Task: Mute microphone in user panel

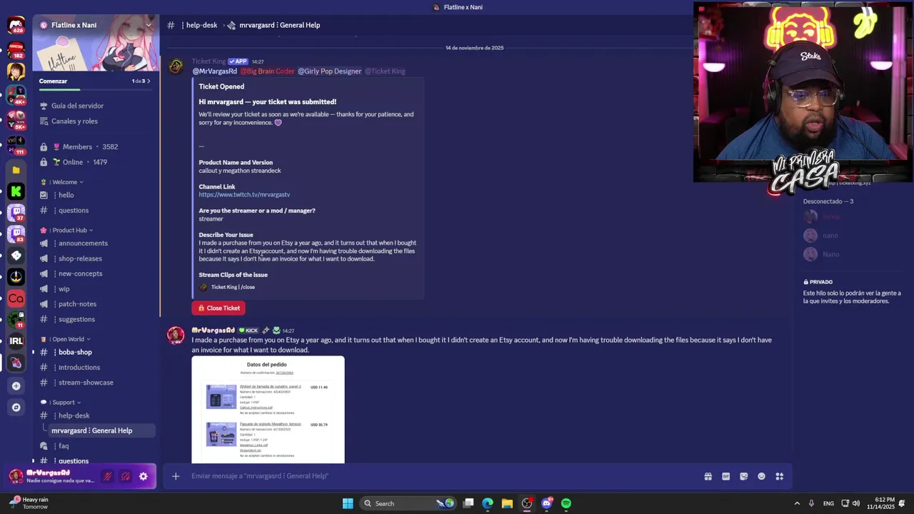Action: (108, 476)
